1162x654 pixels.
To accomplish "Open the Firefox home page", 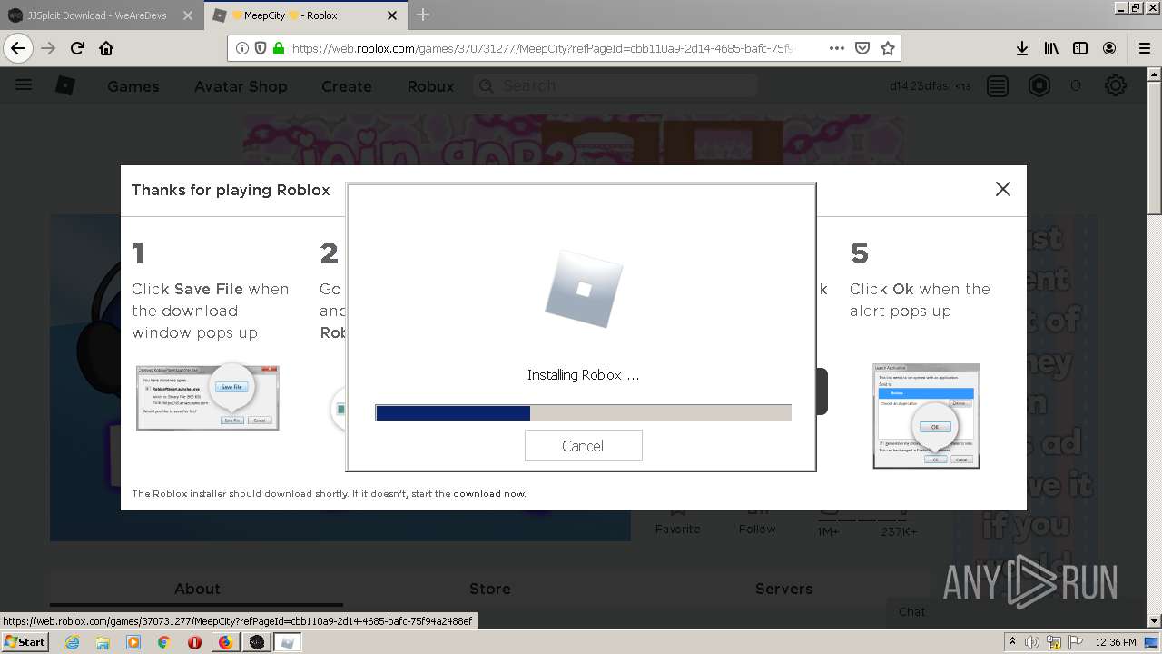I will tap(106, 48).
